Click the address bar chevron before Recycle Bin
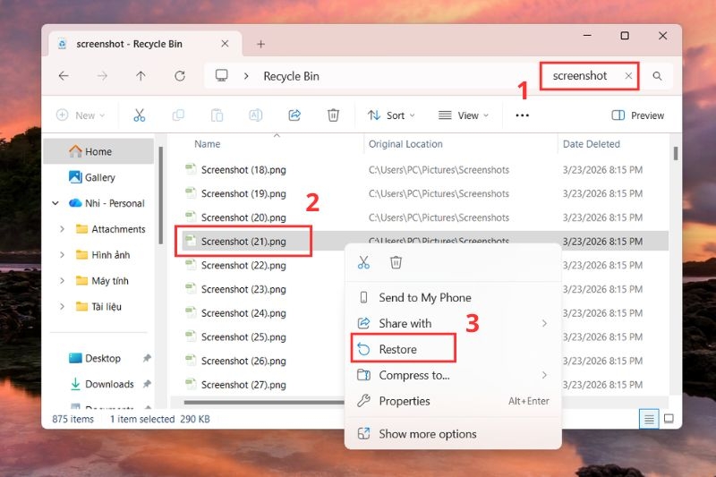 click(x=246, y=76)
